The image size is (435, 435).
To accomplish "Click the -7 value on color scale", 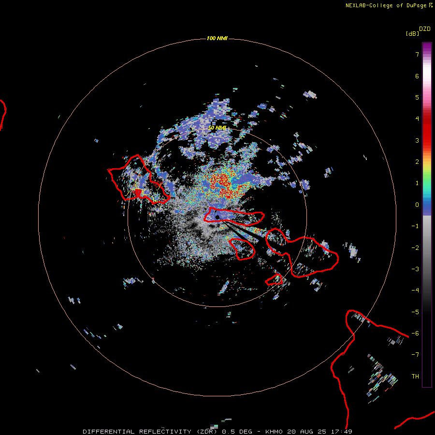I will point(415,355).
